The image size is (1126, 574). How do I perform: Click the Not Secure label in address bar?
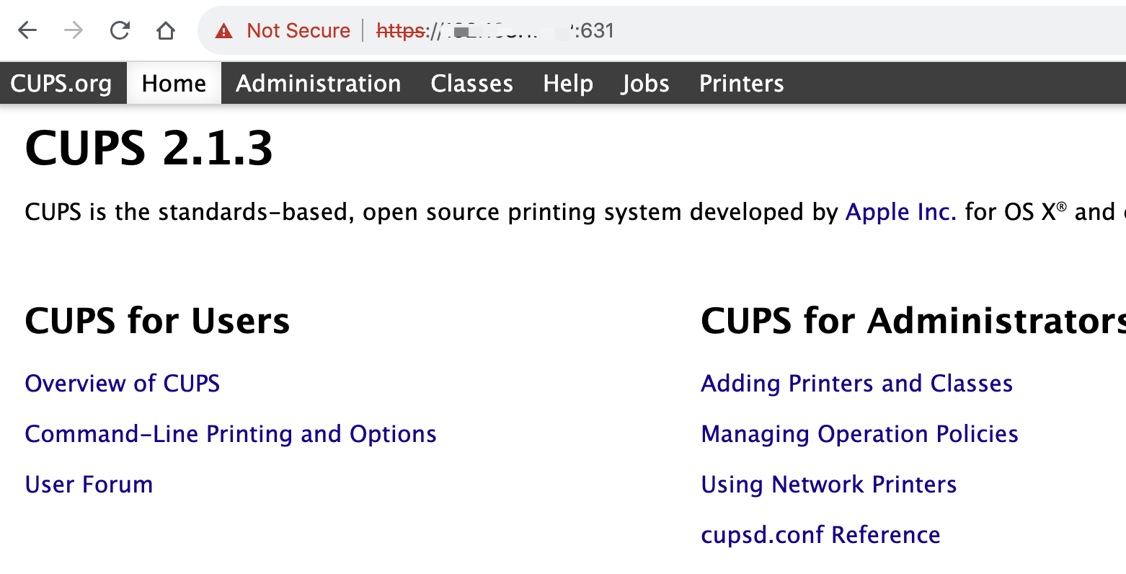click(x=298, y=30)
